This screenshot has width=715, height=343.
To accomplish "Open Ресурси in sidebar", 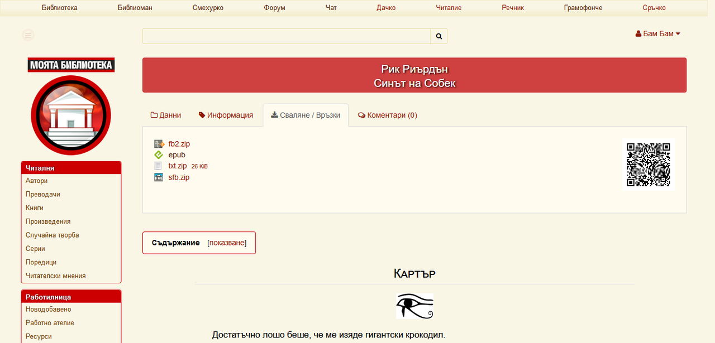I will 39,336.
